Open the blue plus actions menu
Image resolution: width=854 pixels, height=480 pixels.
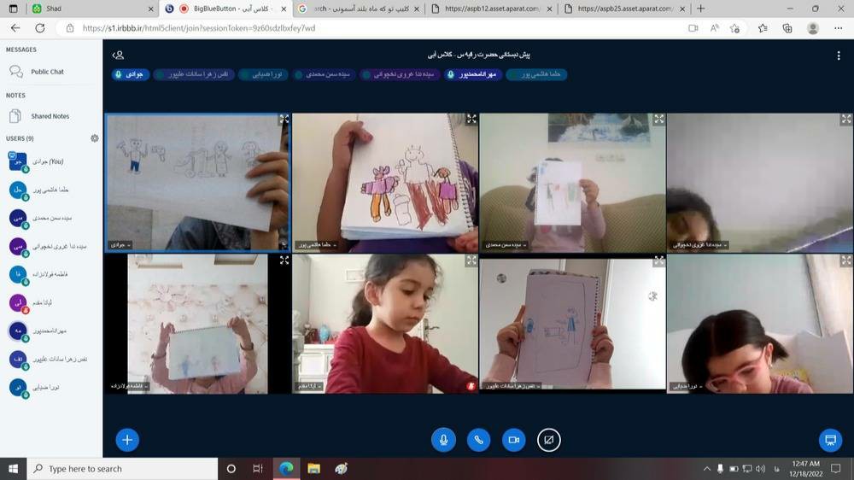(x=127, y=440)
